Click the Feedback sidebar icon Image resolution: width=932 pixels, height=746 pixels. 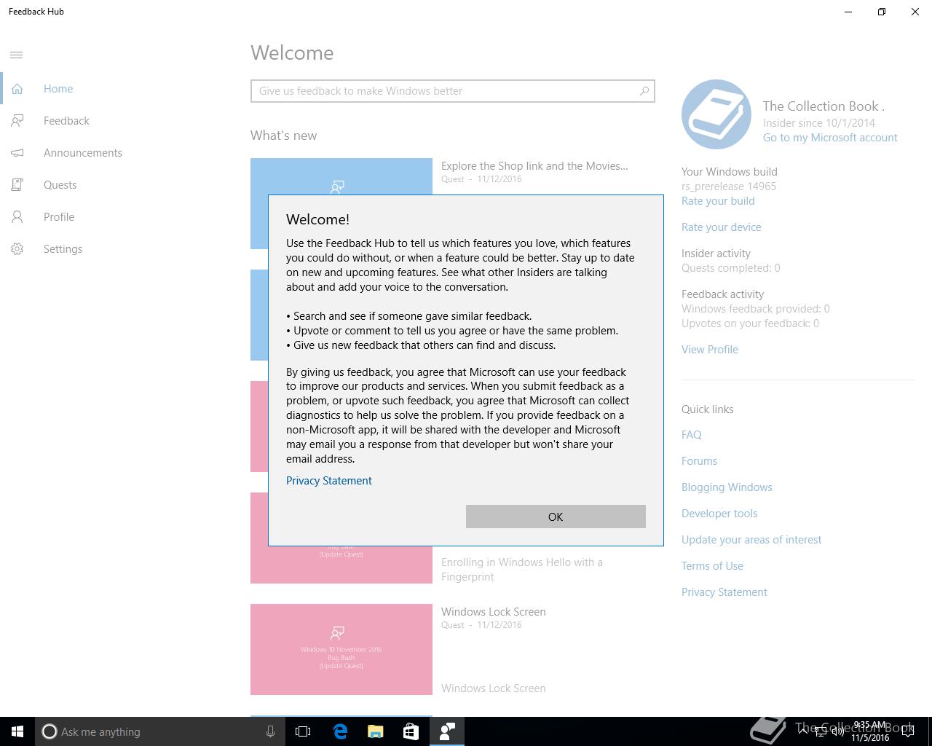[x=17, y=121]
